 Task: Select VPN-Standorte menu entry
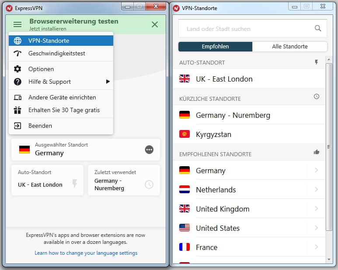coord(61,41)
